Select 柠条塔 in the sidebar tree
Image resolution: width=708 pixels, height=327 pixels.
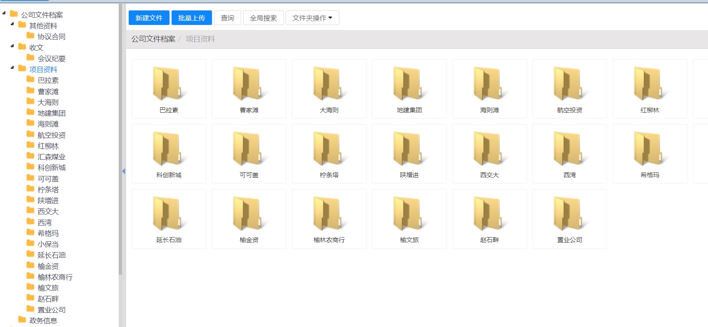click(48, 190)
